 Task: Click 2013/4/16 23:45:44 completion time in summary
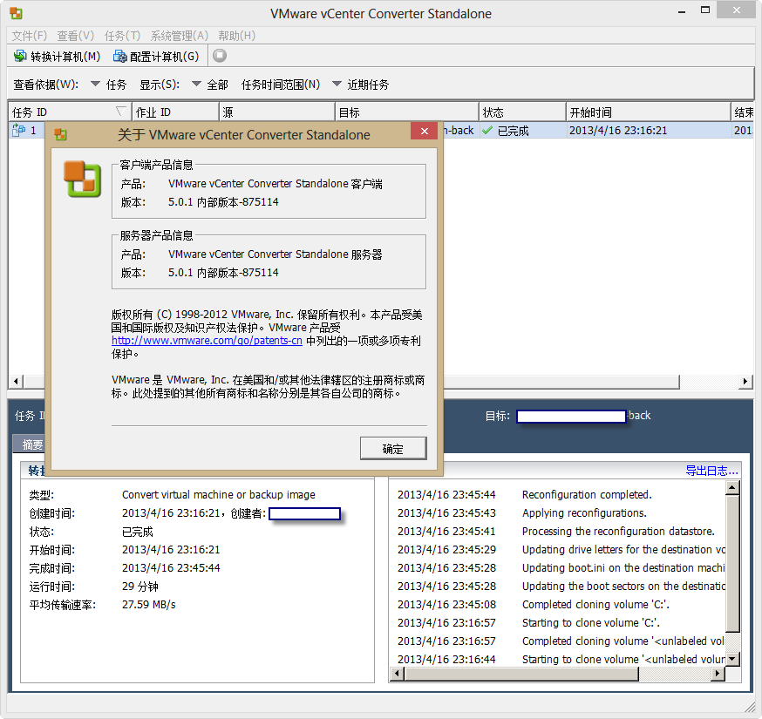[x=171, y=568]
